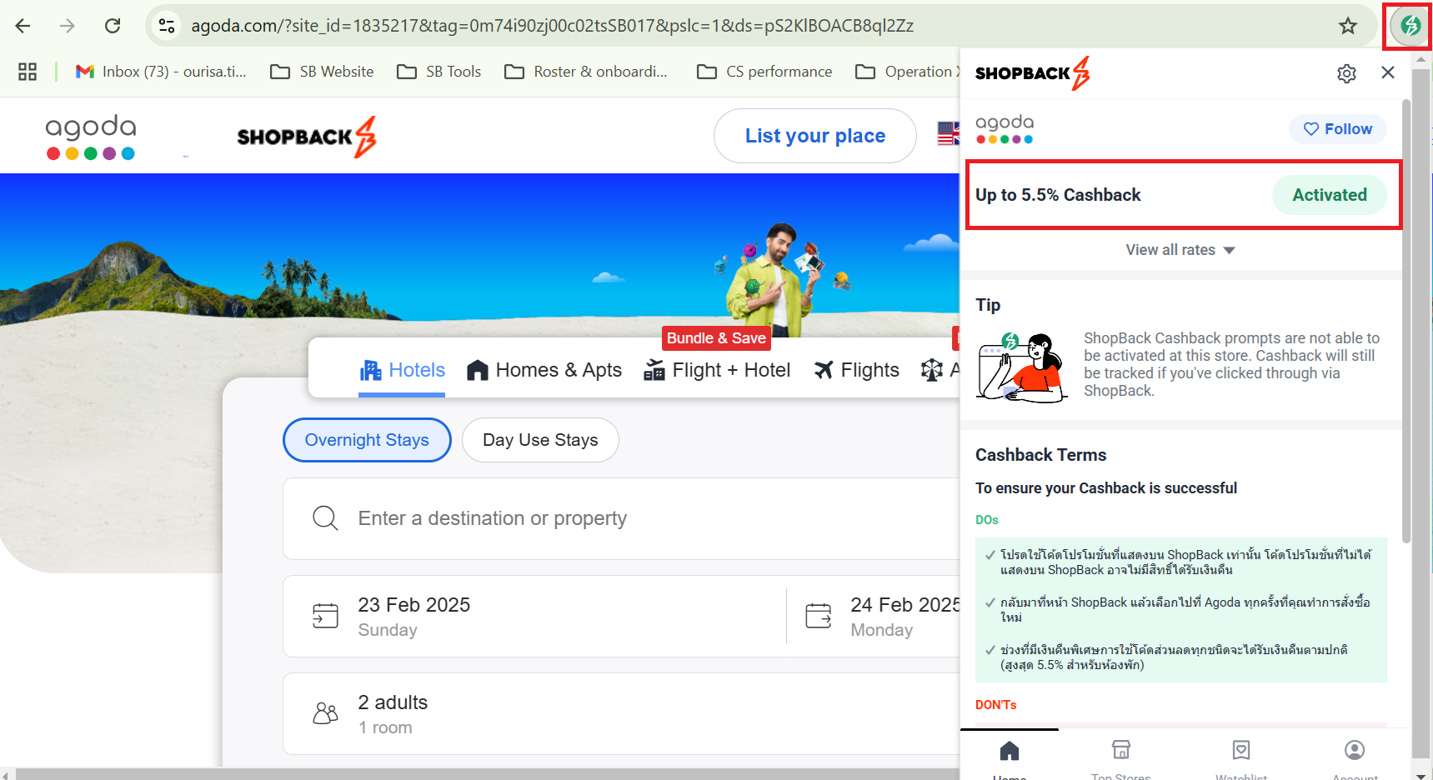This screenshot has width=1433, height=780.
Task: Click the Cashback Terms heading
Action: click(1041, 455)
